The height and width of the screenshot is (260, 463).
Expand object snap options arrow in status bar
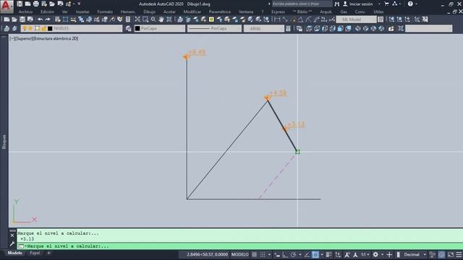[x=321, y=254]
